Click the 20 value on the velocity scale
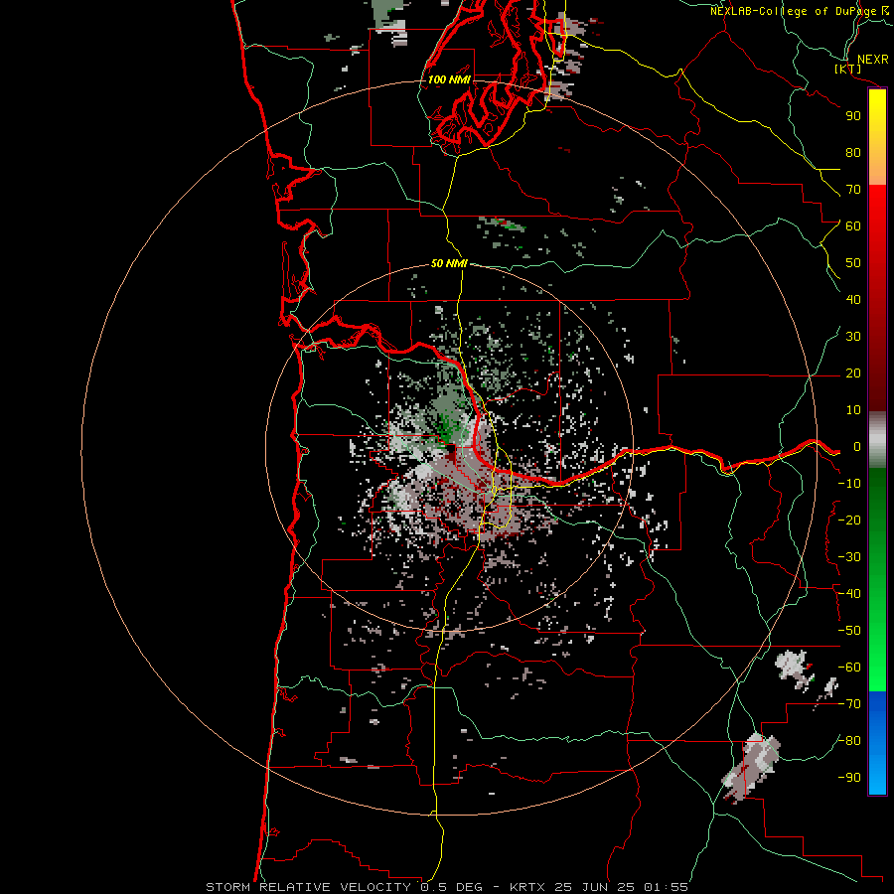 click(853, 373)
